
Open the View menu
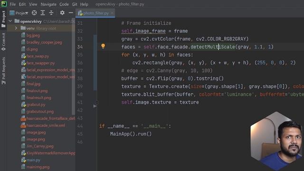tap(33, 4)
